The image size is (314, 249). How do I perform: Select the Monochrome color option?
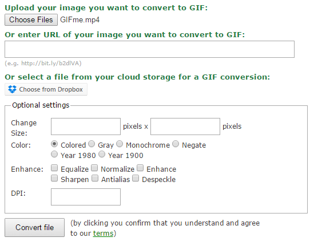point(120,144)
